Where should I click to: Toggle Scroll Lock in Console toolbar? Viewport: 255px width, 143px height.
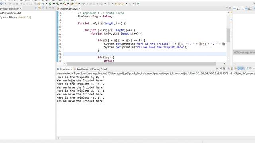[x=232, y=68]
